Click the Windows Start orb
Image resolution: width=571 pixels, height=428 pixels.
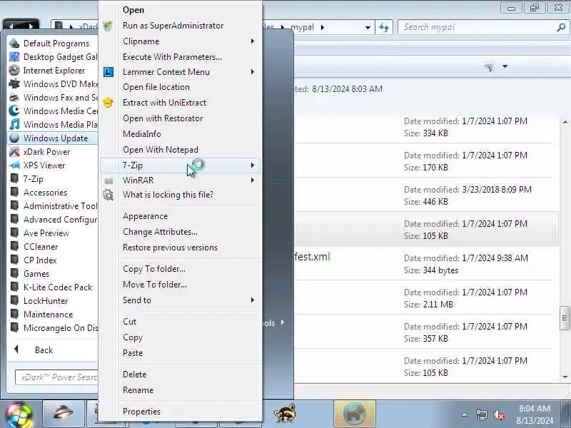(19, 414)
